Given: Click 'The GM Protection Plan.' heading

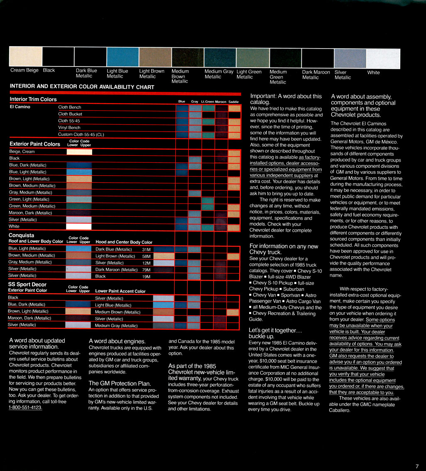Looking at the screenshot, I should point(120,383).
